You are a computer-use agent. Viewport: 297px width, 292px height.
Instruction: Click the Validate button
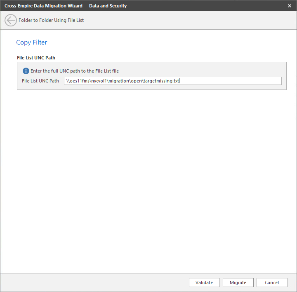[204, 283]
